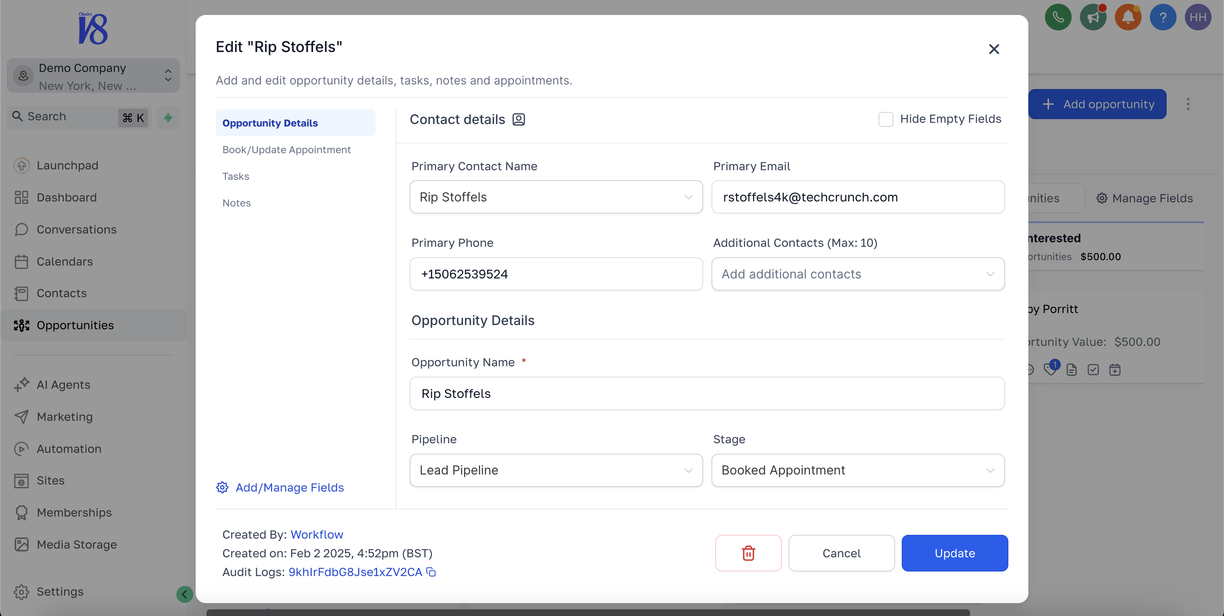Click the lightning bolt quick actions icon
The width and height of the screenshot is (1224, 616).
click(168, 117)
